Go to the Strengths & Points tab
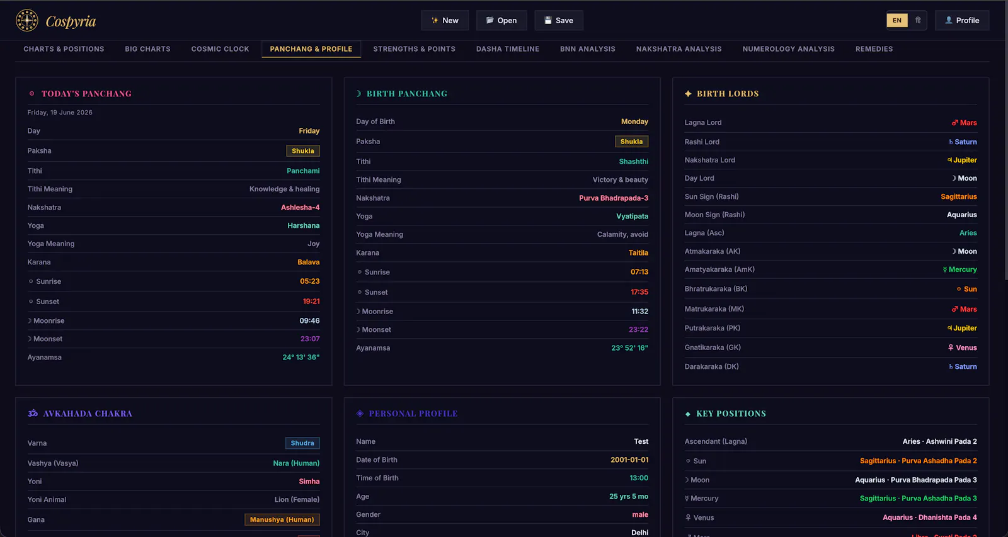Viewport: 1008px width, 537px height. click(414, 49)
